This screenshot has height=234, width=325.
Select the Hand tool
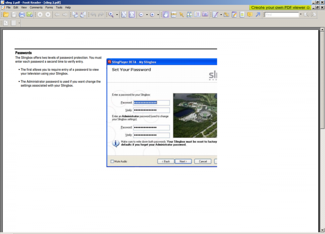pyautogui.click(x=166, y=15)
